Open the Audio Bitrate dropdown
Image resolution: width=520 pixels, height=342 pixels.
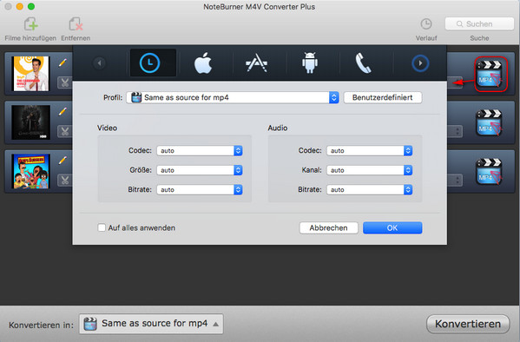(370, 190)
